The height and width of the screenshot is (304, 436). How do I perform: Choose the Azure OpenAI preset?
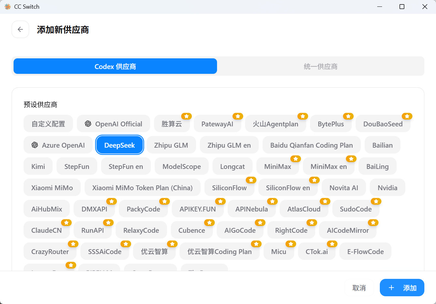click(x=58, y=145)
